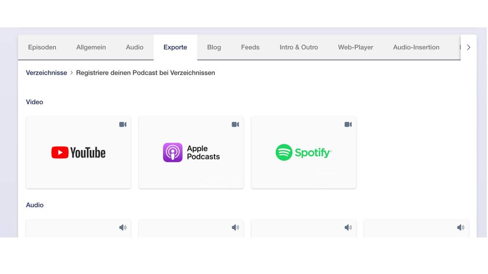The width and height of the screenshot is (488, 274).
Task: Click the speaker icon on second Audio card
Action: point(235,228)
